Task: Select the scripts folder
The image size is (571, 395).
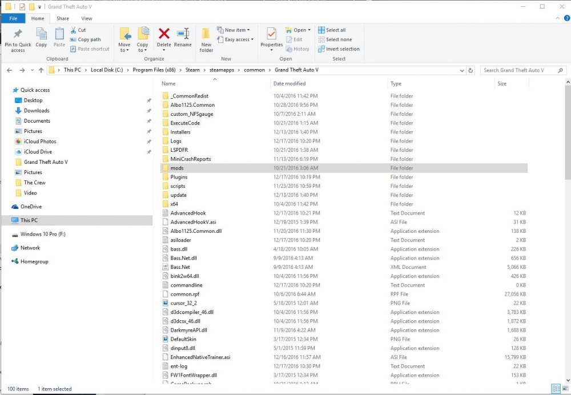Action: pos(178,186)
